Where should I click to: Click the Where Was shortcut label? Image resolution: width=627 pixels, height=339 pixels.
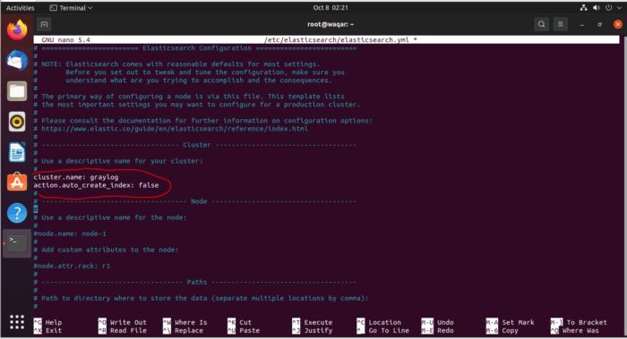coord(580,331)
